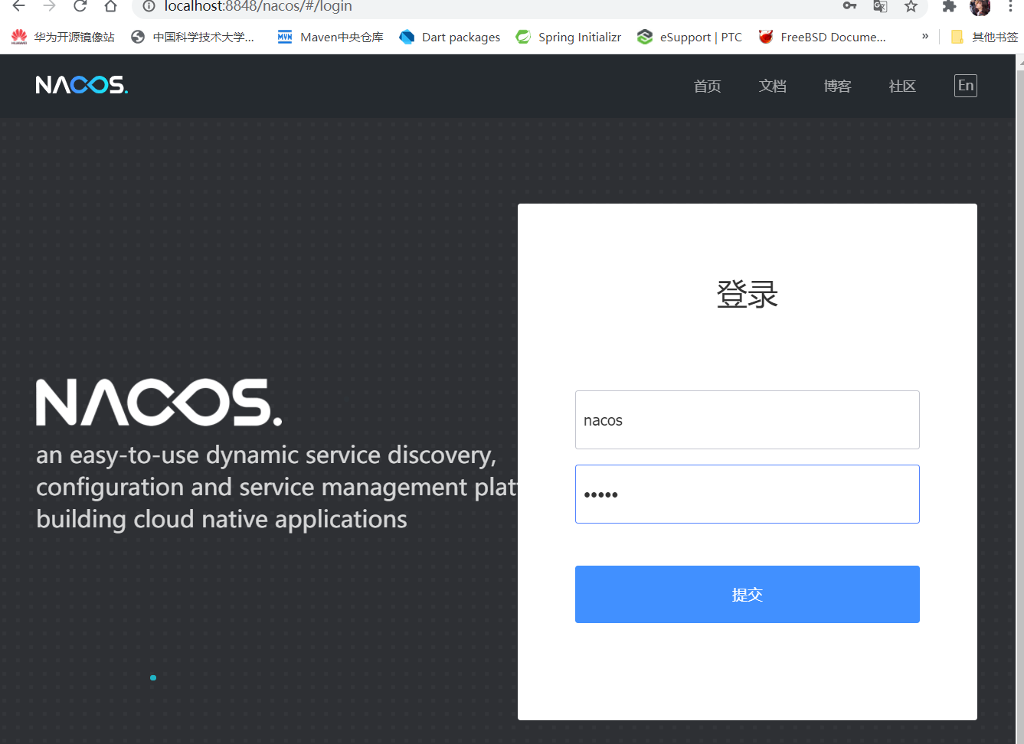Open the FreeBSD Documentation bookmark
Viewport: 1024px width, 744px height.
822,37
